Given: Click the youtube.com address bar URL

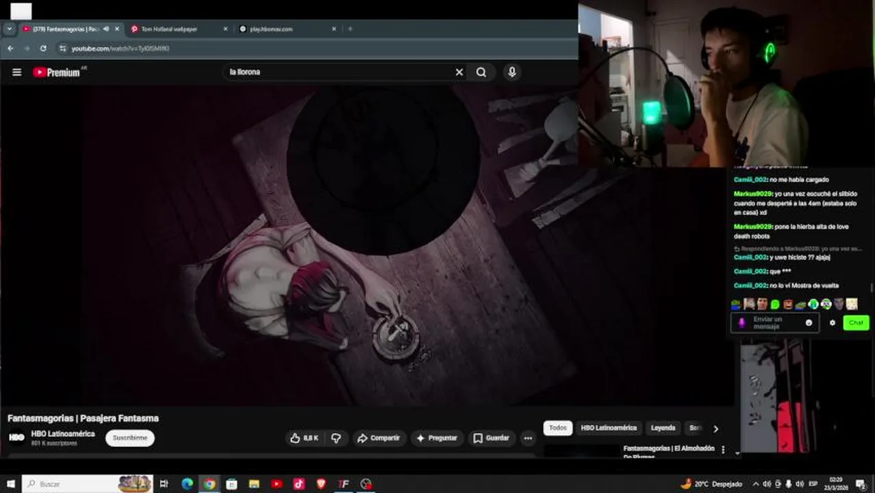Looking at the screenshot, I should click(121, 49).
